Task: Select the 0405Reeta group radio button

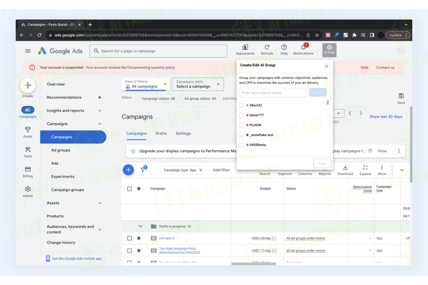Action: (x=241, y=145)
